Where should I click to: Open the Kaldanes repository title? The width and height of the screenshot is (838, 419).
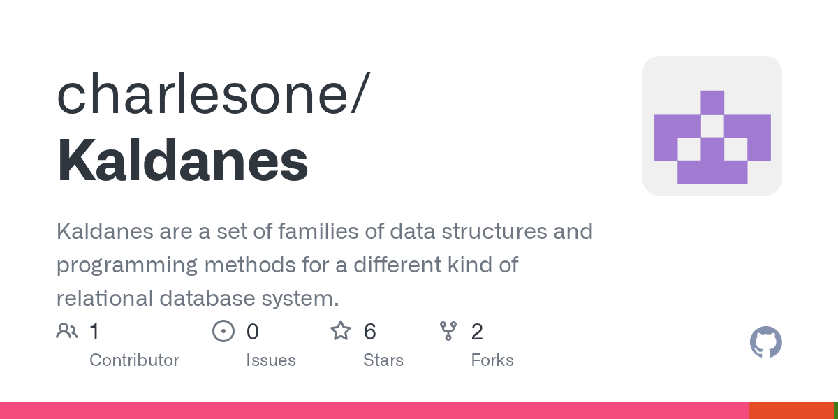pyautogui.click(x=182, y=161)
